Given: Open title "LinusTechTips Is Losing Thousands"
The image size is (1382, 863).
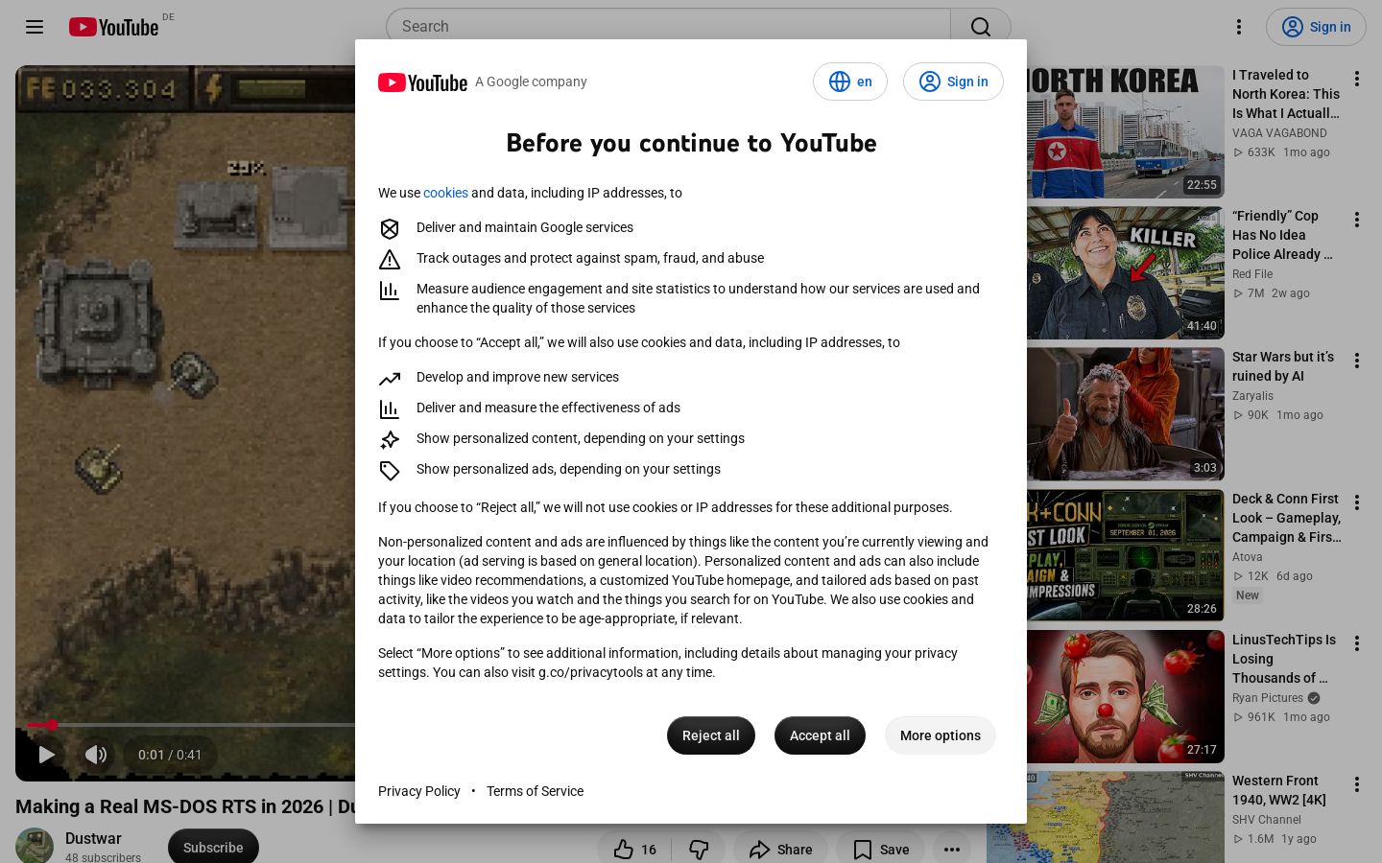Looking at the screenshot, I should [x=1284, y=659].
